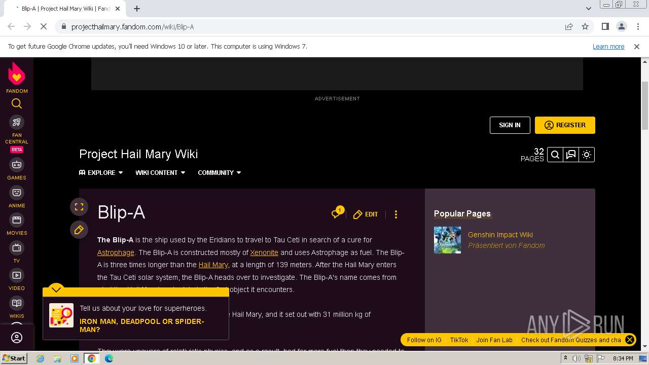
Task: Collapse the superheroes survey popup
Action: pos(56,289)
